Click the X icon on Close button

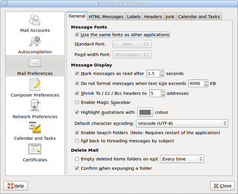(x=216, y=186)
